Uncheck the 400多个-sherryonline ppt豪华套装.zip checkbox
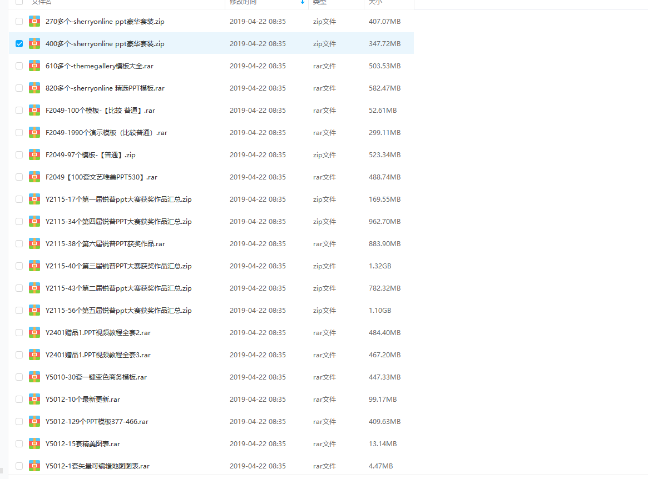This screenshot has height=479, width=648. [19, 43]
